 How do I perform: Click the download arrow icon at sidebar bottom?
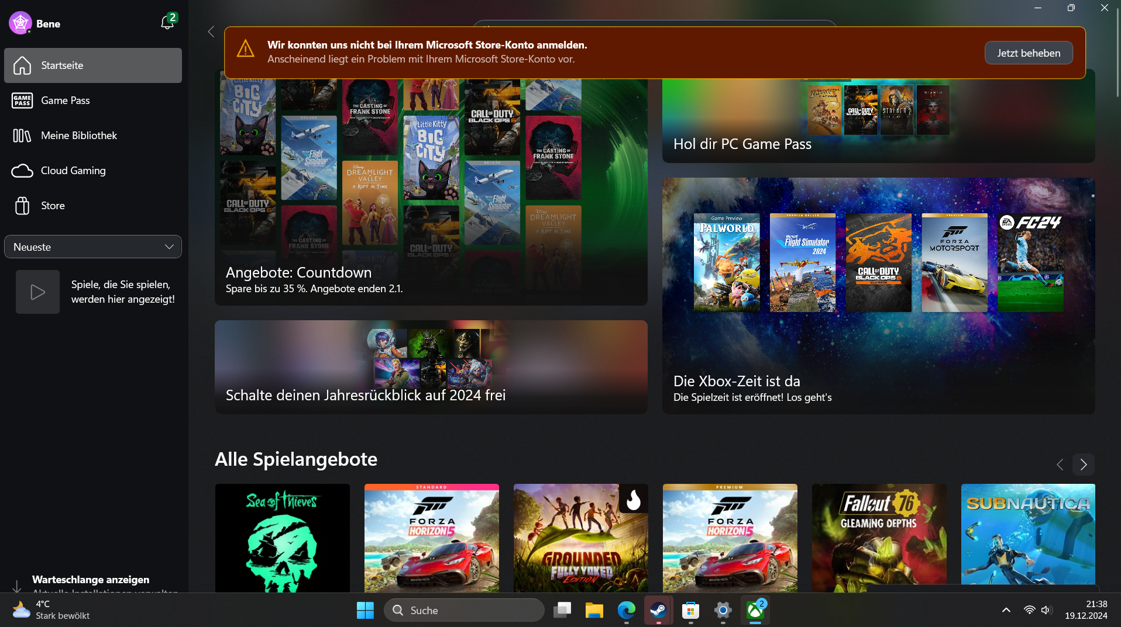17,586
